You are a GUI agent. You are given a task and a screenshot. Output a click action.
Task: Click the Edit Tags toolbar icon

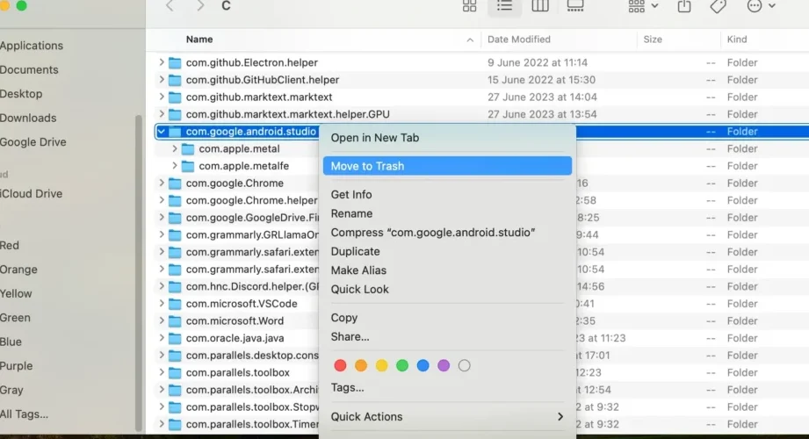point(718,6)
